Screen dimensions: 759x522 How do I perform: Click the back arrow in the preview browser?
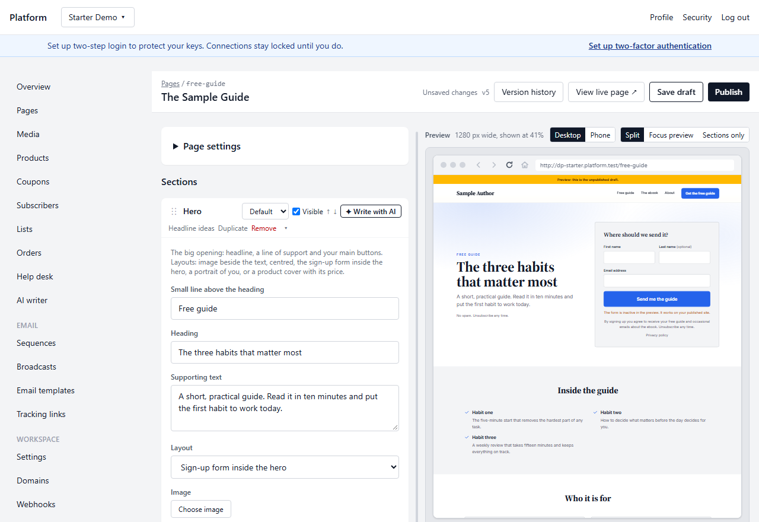pyautogui.click(x=479, y=165)
